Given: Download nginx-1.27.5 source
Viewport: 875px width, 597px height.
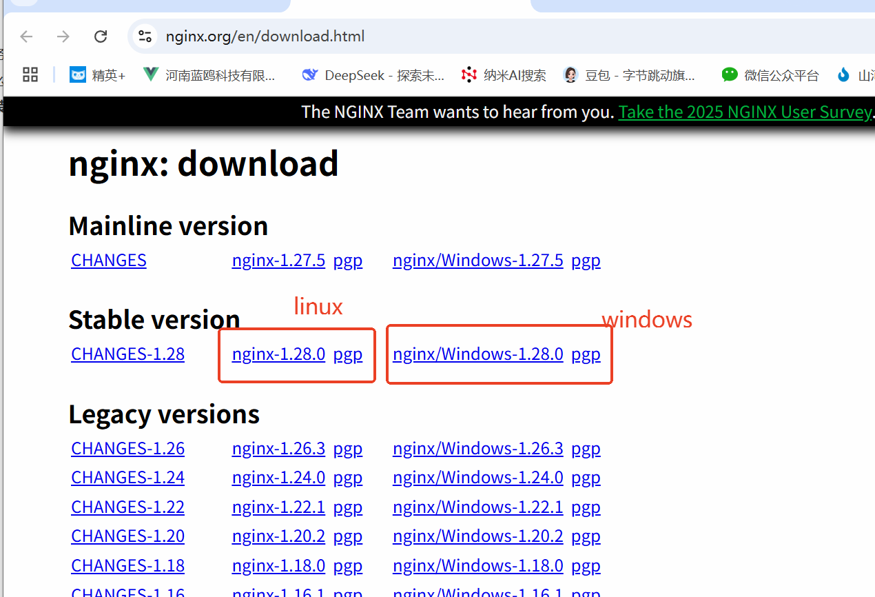Looking at the screenshot, I should coord(278,261).
